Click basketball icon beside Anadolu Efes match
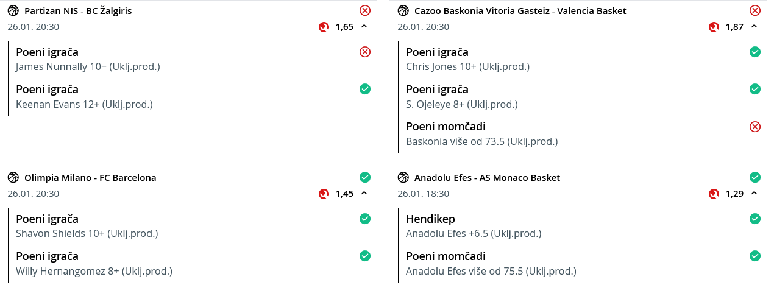Viewport: 774px width, 296px height. 403,177
